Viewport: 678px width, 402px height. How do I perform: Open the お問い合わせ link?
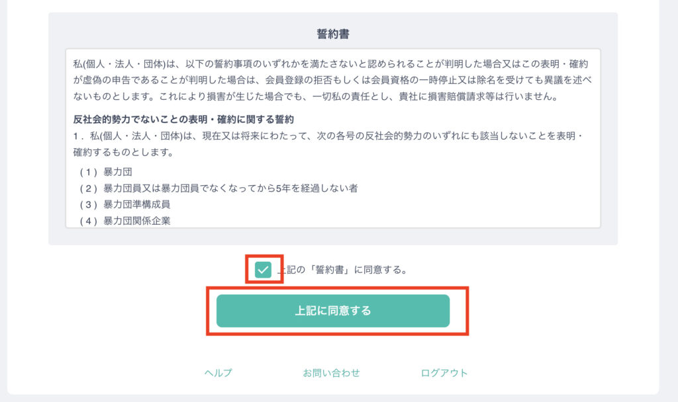coord(331,373)
